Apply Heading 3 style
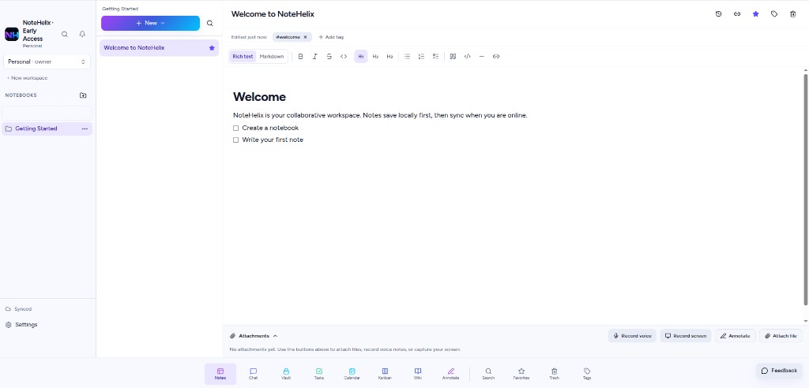This screenshot has width=809, height=388. tap(389, 57)
